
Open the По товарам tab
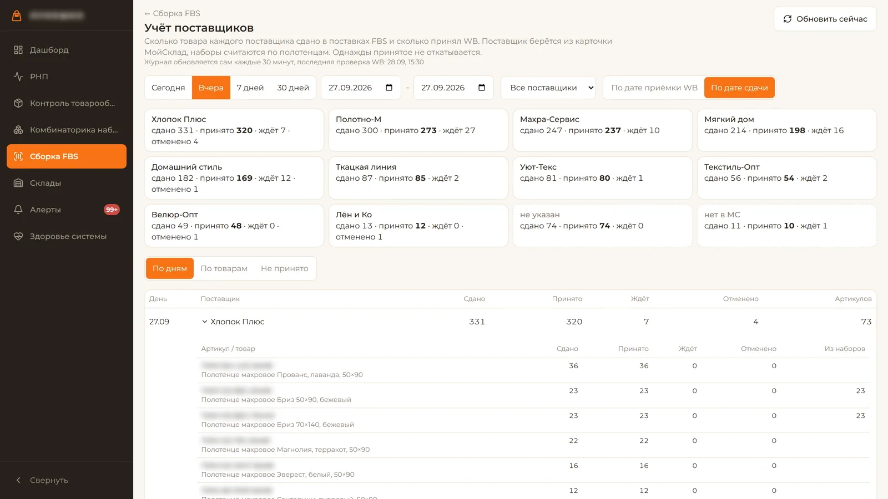[x=224, y=268]
